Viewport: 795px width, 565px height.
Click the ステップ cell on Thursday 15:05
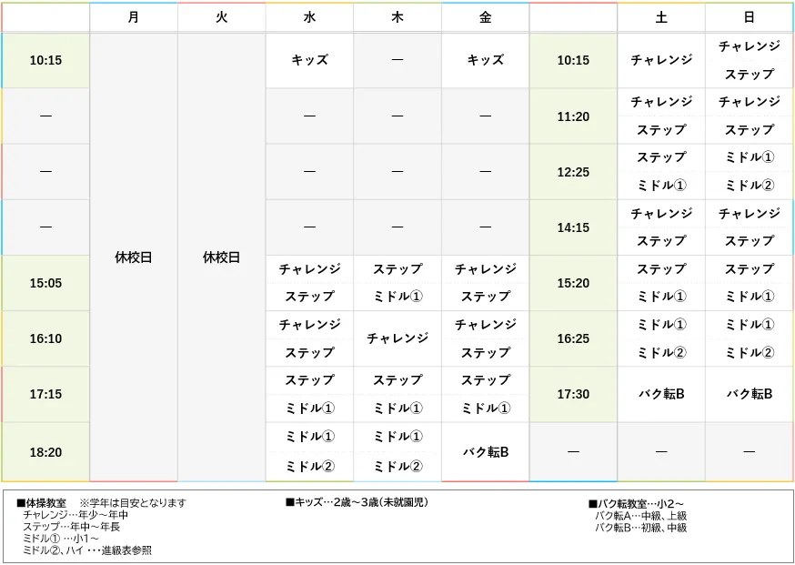pos(397,269)
